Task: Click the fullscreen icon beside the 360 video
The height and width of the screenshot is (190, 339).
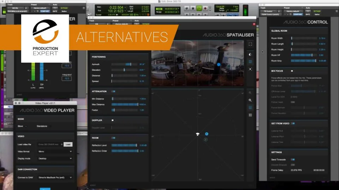Action: tap(250, 44)
